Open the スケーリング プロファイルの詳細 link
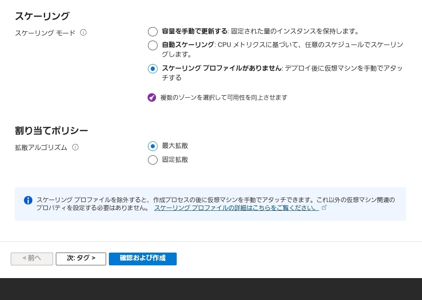 236,208
